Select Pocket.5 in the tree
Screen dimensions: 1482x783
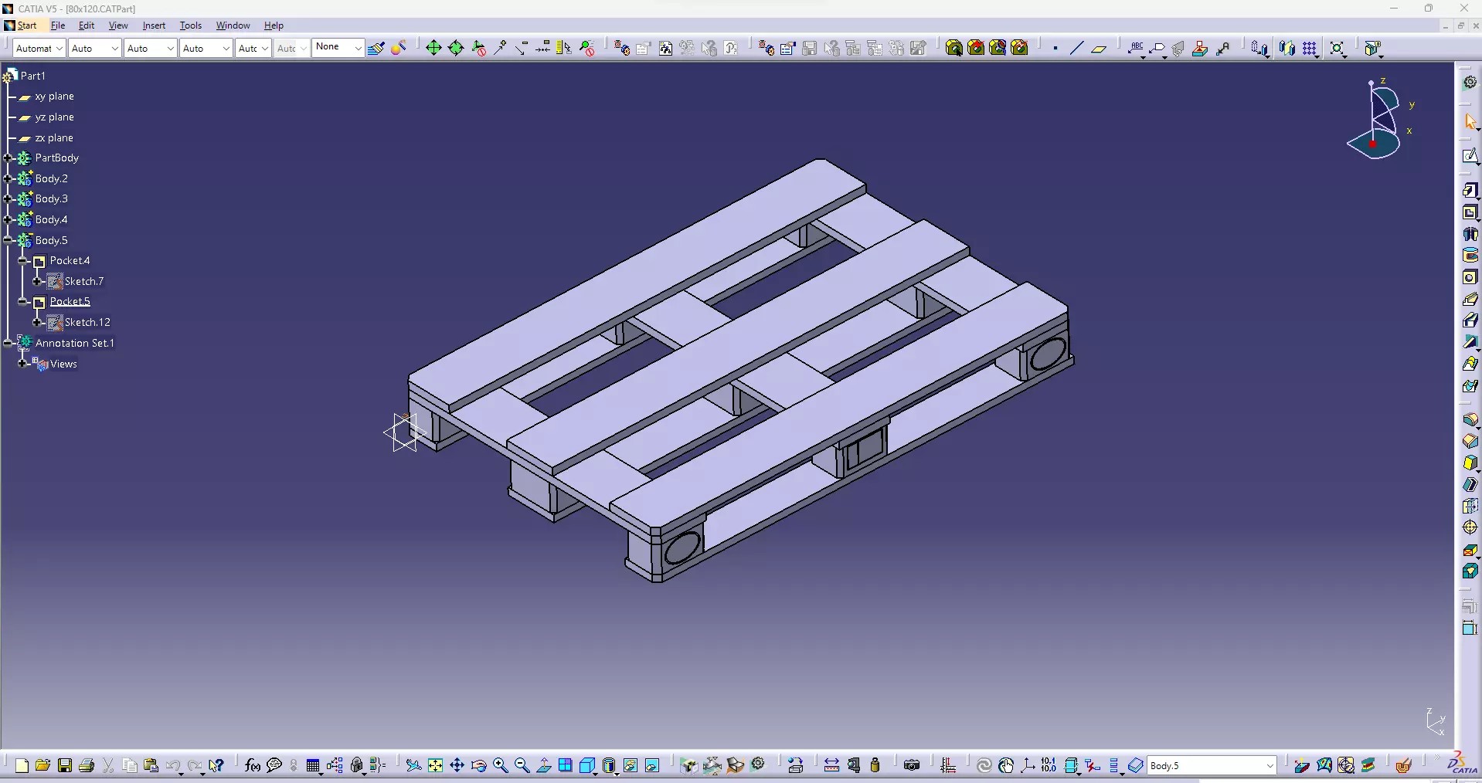tap(70, 302)
